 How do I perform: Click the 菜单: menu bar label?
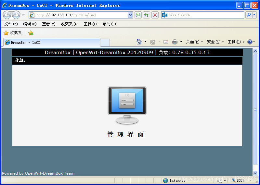click(x=20, y=61)
